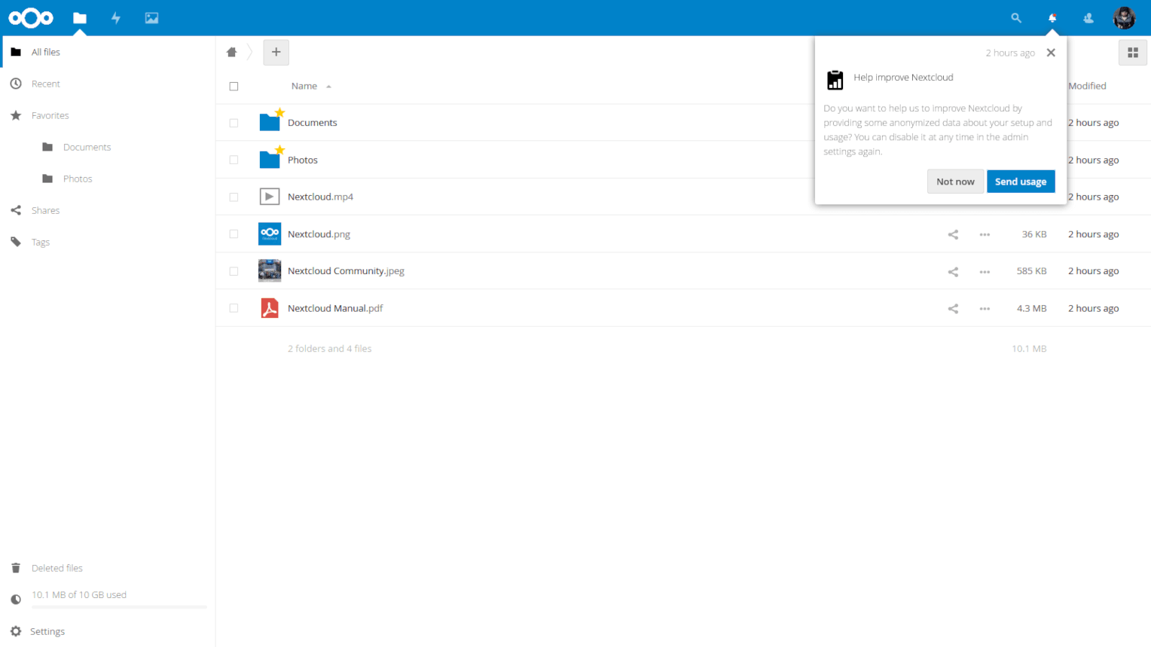Click the Nextcloud.png thumbnail
1151x647 pixels.
[270, 233]
